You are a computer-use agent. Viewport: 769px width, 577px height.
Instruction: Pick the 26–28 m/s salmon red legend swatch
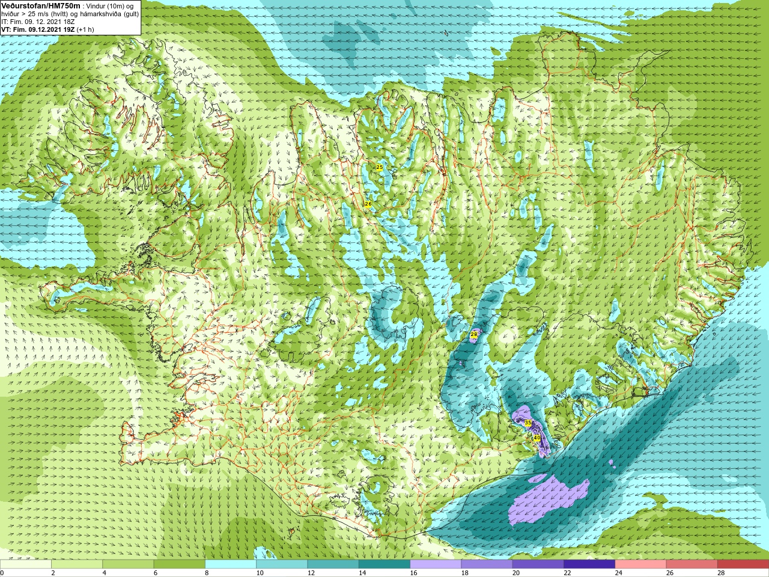pyautogui.click(x=692, y=564)
